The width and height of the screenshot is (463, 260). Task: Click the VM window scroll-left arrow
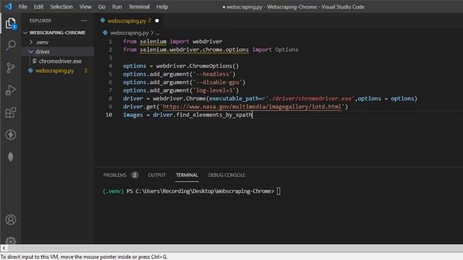click(x=4, y=248)
